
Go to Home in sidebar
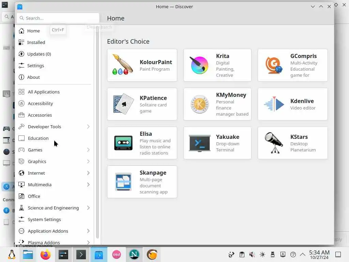[55, 31]
